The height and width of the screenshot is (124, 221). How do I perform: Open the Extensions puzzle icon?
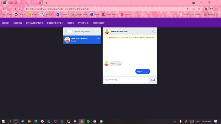206,9
